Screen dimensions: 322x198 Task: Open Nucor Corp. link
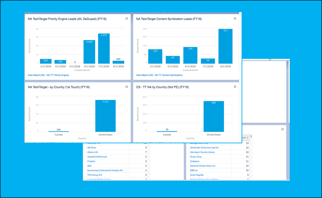tap(196, 156)
